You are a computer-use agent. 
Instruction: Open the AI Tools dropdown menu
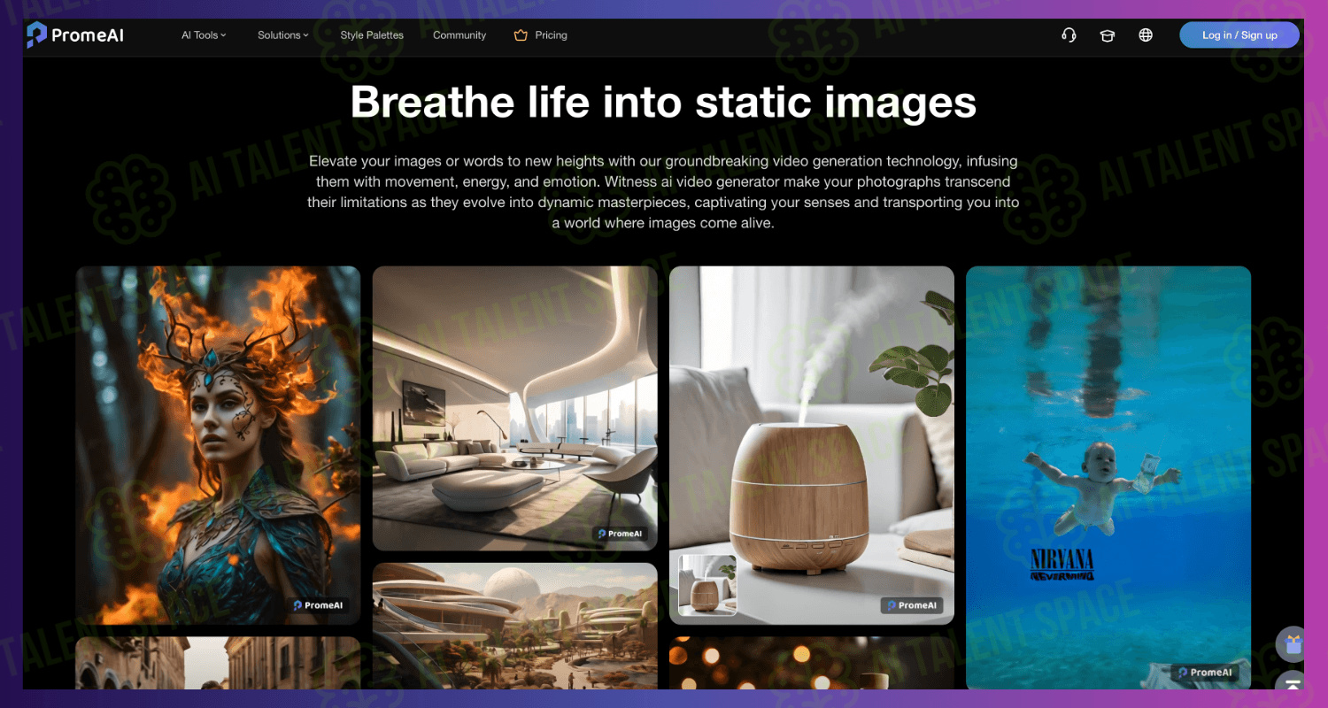coord(204,35)
